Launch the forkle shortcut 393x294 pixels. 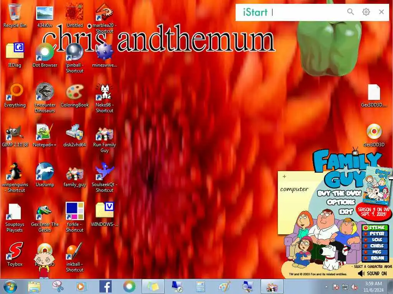pos(75,217)
